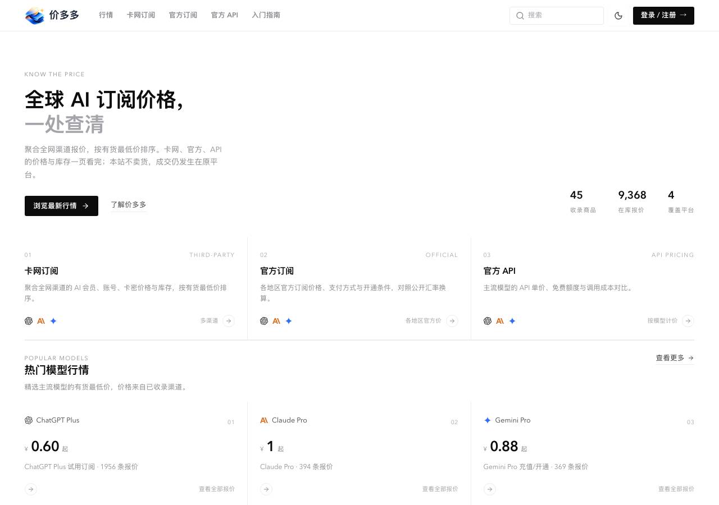The width and height of the screenshot is (719, 505).
Task: Click 'ChatGPT Plus 试用订阅 · 1956 条报价' text
Action: [81, 467]
